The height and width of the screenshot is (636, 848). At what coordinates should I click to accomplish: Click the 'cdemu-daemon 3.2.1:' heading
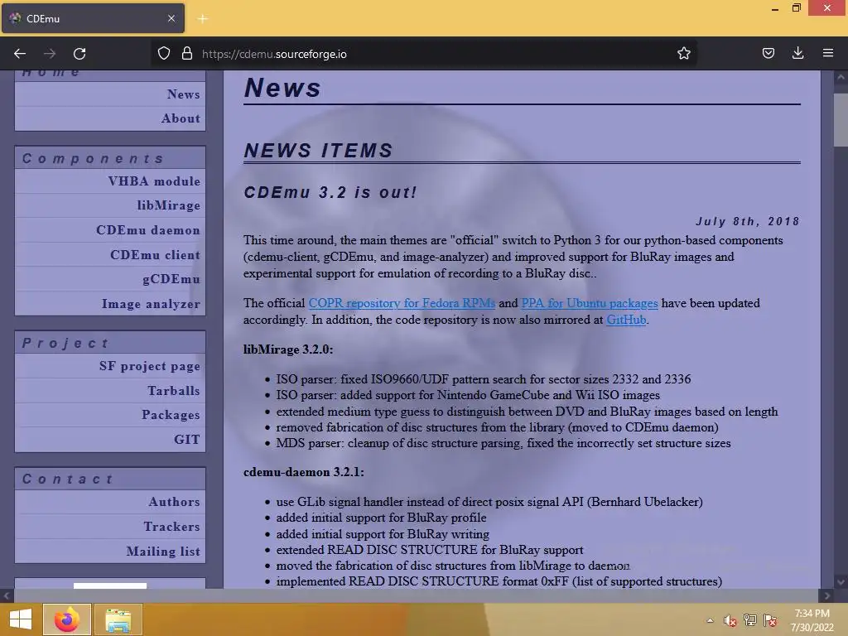(303, 472)
